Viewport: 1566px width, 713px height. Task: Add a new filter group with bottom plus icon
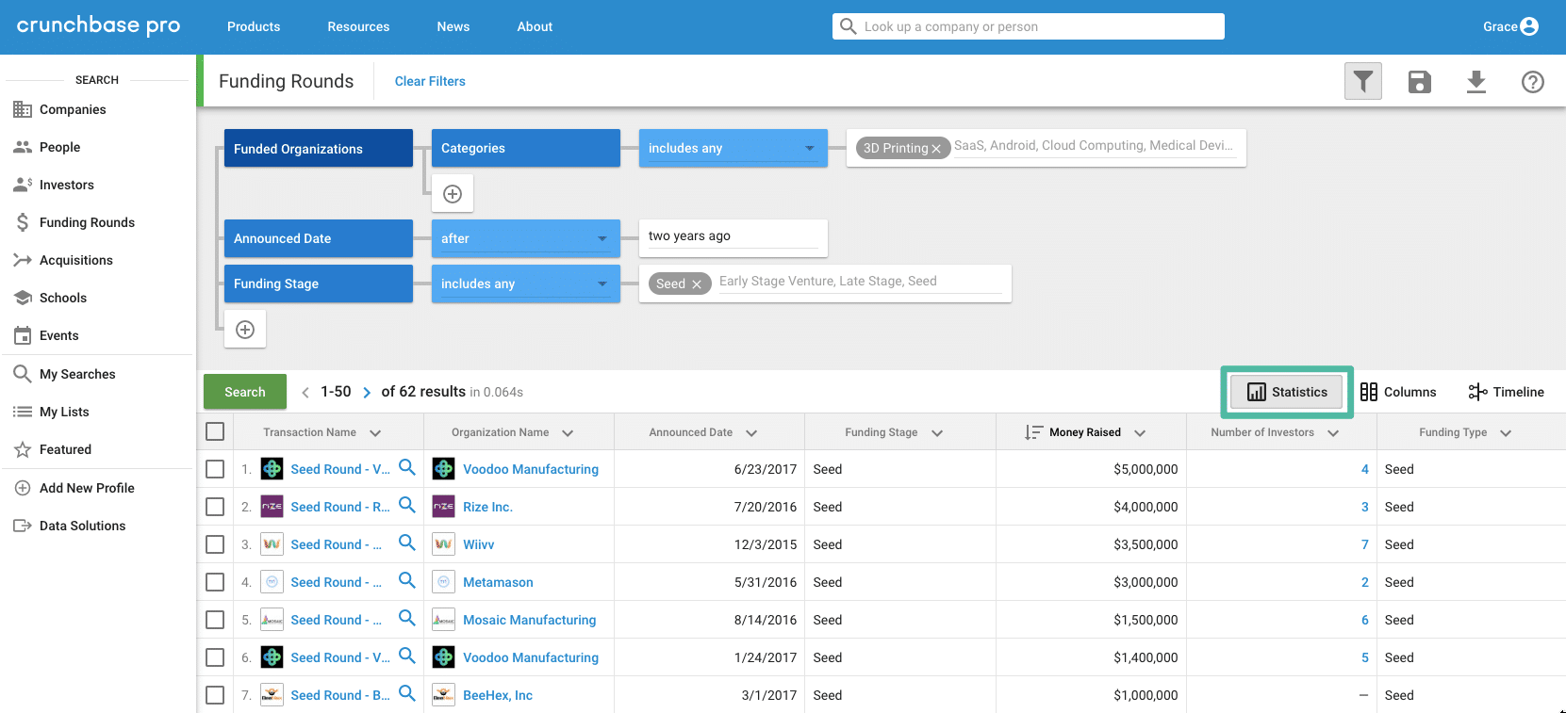(245, 330)
